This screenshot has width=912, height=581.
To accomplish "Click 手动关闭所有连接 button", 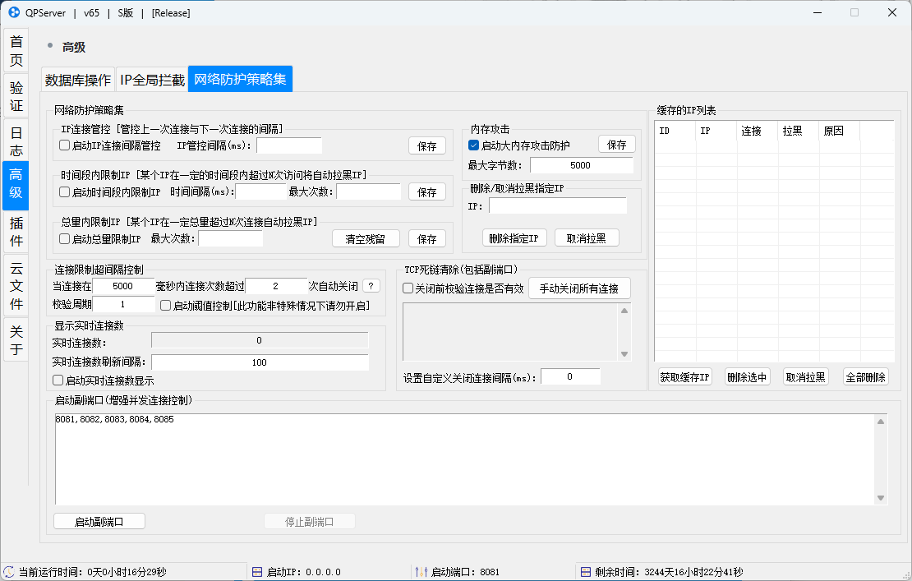I will [x=579, y=288].
